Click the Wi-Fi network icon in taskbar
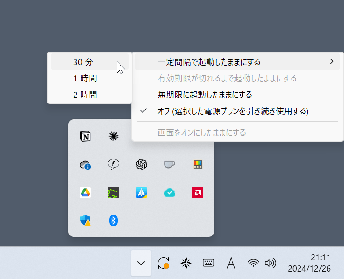This screenshot has height=279, width=344. (254, 263)
